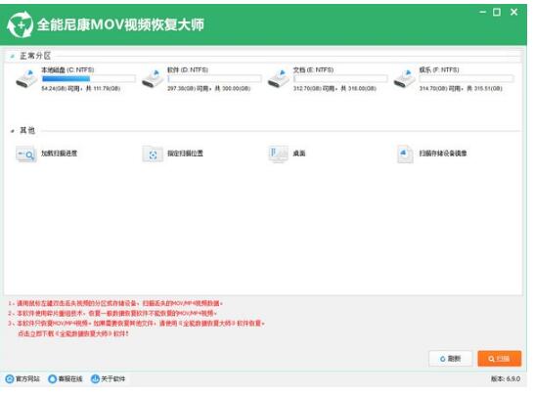The width and height of the screenshot is (534, 395).
Task: Select the local disk C: NTFS drive icon
Action: pyautogui.click(x=26, y=78)
